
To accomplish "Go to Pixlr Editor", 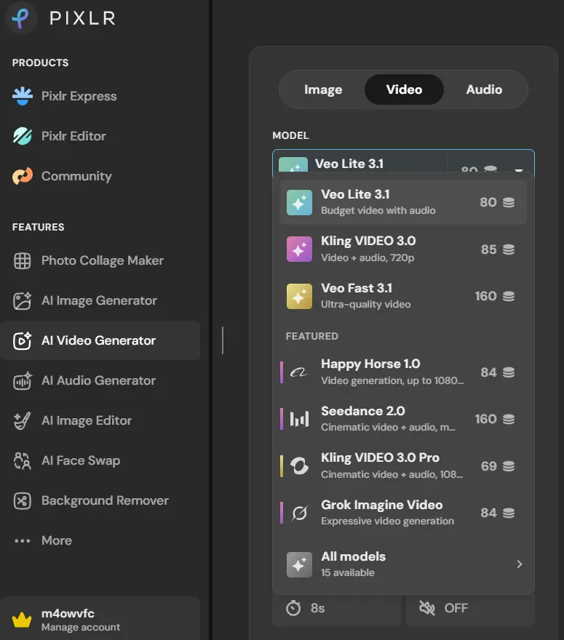I will coord(100,136).
